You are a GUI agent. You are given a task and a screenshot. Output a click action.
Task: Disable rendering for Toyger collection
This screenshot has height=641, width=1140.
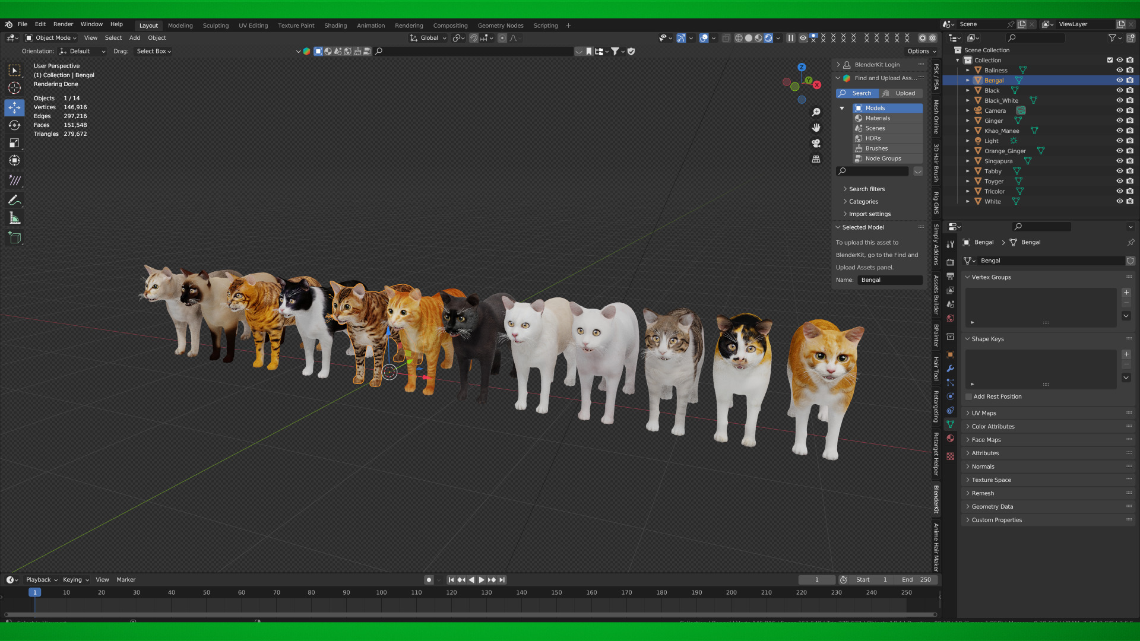(1130, 181)
